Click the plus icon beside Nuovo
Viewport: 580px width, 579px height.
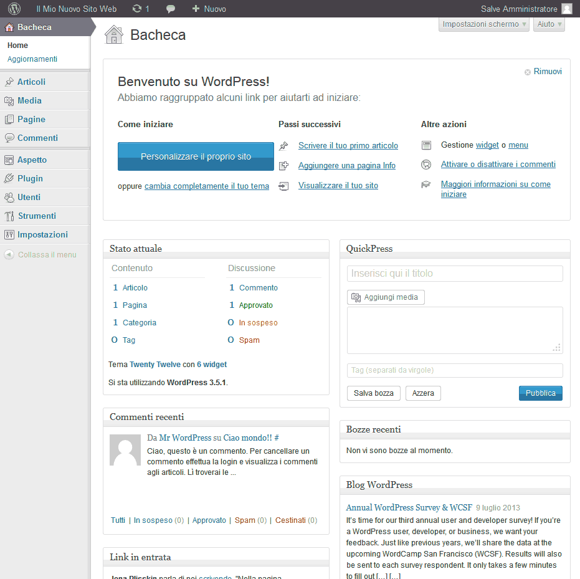click(x=196, y=9)
